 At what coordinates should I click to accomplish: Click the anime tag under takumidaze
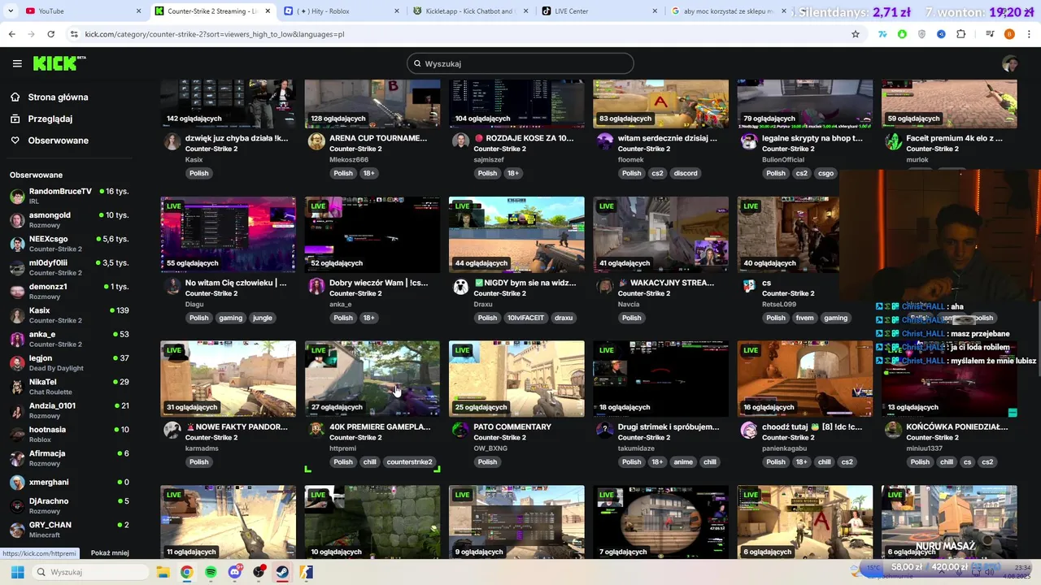tap(683, 462)
